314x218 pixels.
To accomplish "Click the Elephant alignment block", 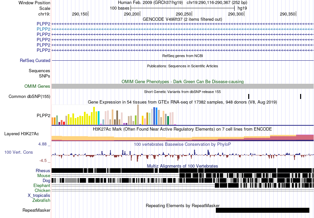I will 264,185.
